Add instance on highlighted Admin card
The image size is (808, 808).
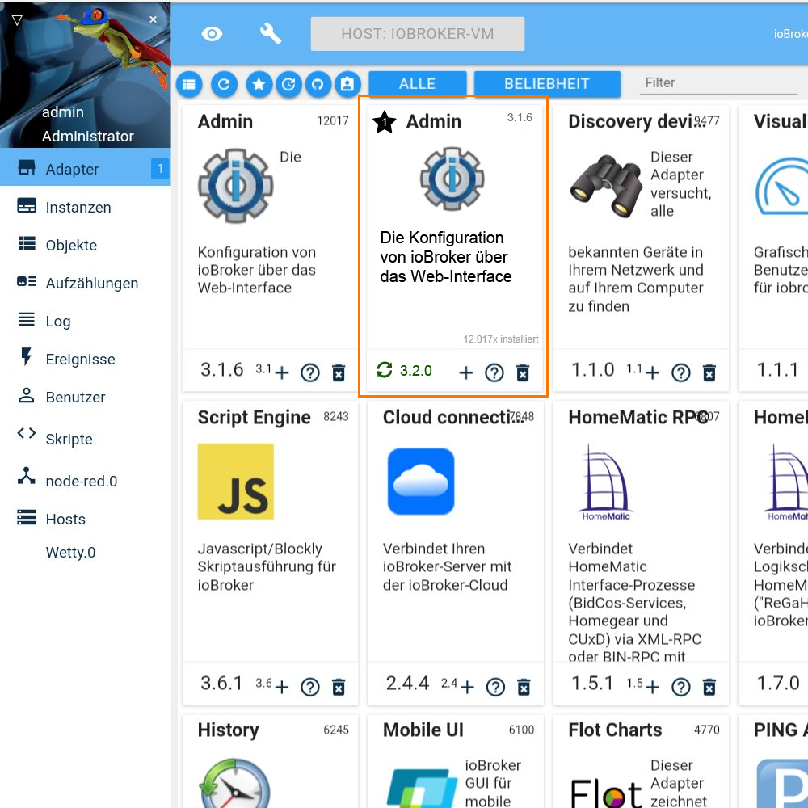click(x=466, y=372)
